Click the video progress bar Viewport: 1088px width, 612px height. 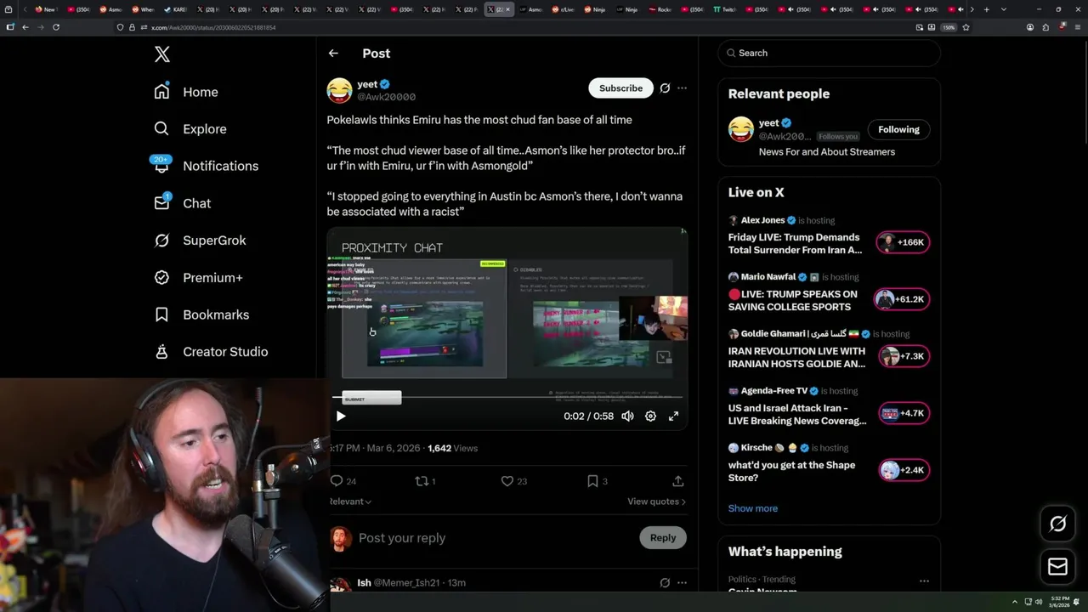507,396
